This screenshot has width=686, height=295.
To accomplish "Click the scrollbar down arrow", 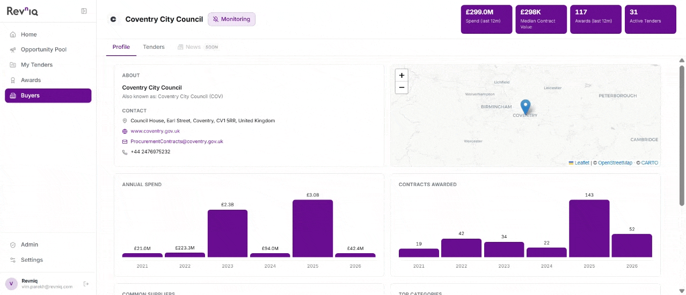I will [x=682, y=290].
